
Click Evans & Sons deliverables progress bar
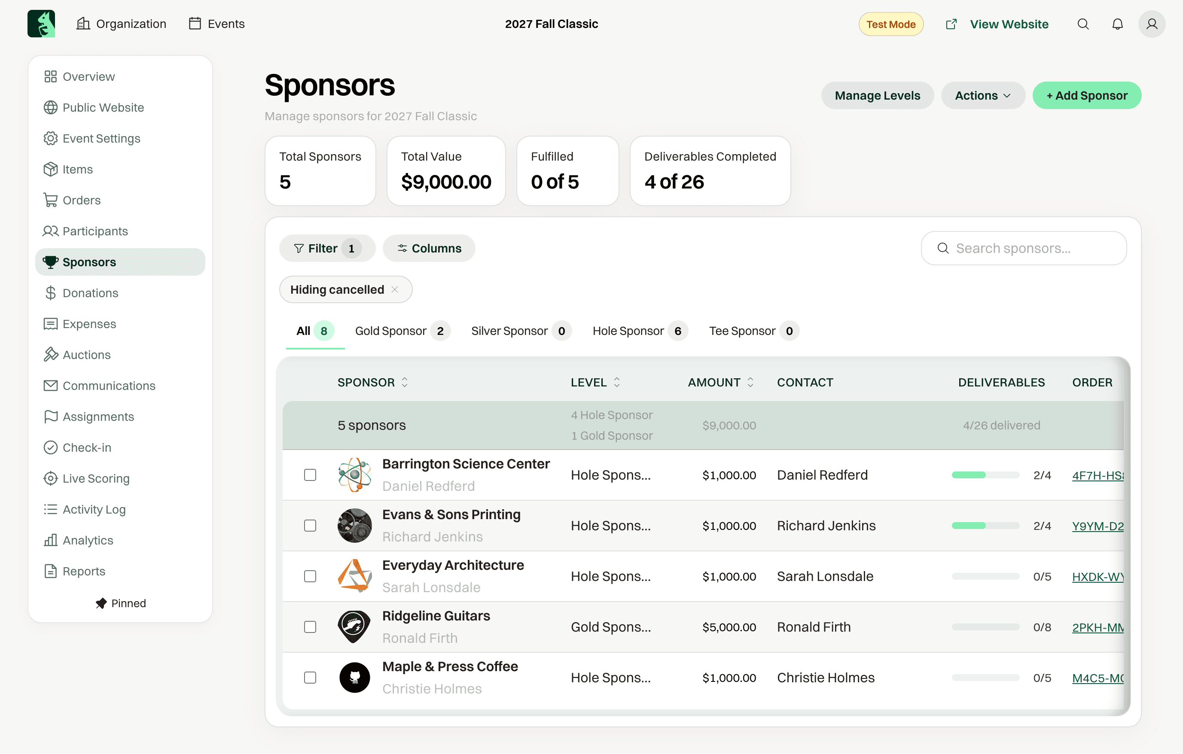click(x=985, y=526)
